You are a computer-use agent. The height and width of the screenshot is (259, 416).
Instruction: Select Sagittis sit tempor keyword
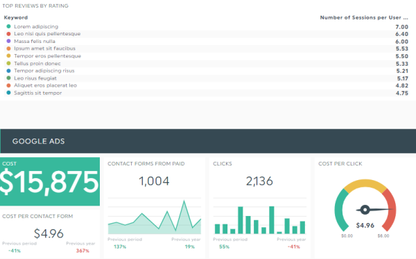38,93
